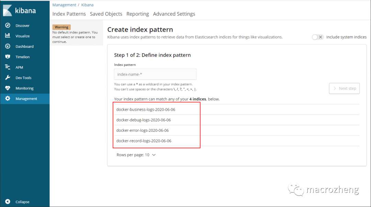Open APM via stacked lines icon

tap(8, 67)
